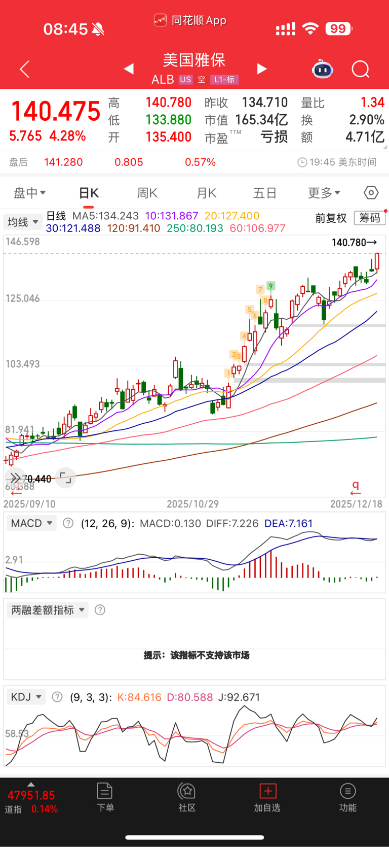Open the MACD indicator dropdown
Viewport: 389px width, 847px height.
[31, 523]
